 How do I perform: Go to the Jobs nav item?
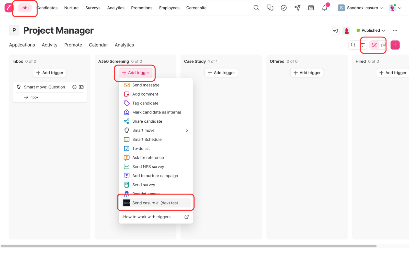point(25,8)
